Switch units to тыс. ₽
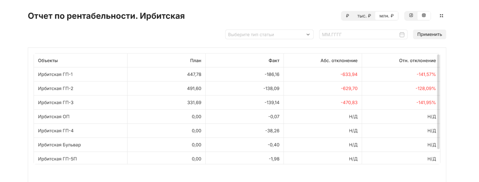Viewport: 479px width, 182px height. [364, 16]
